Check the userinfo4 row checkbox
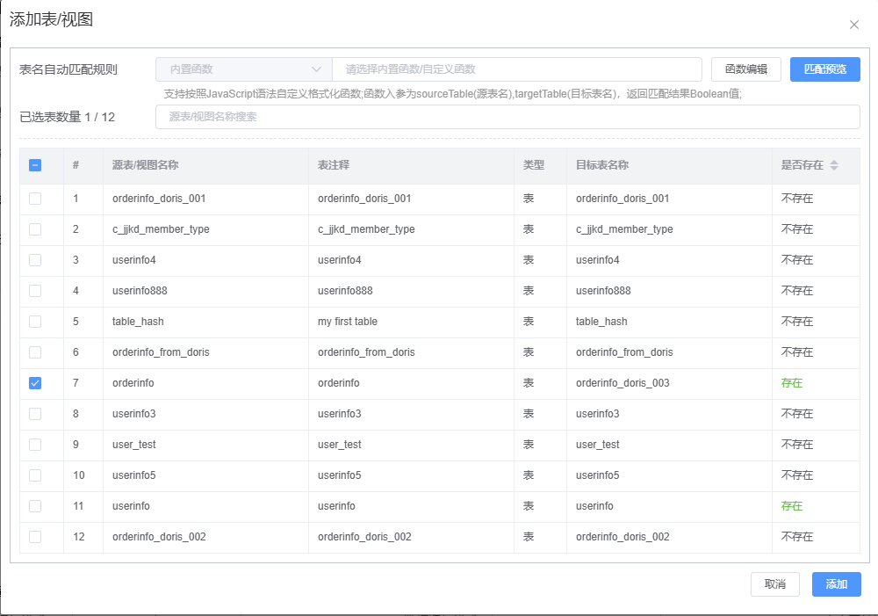This screenshot has width=878, height=616. click(36, 260)
